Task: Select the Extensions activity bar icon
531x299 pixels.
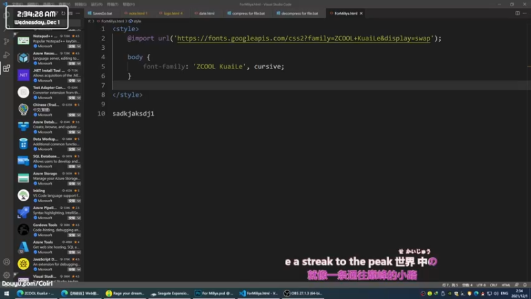Action: pos(7,68)
